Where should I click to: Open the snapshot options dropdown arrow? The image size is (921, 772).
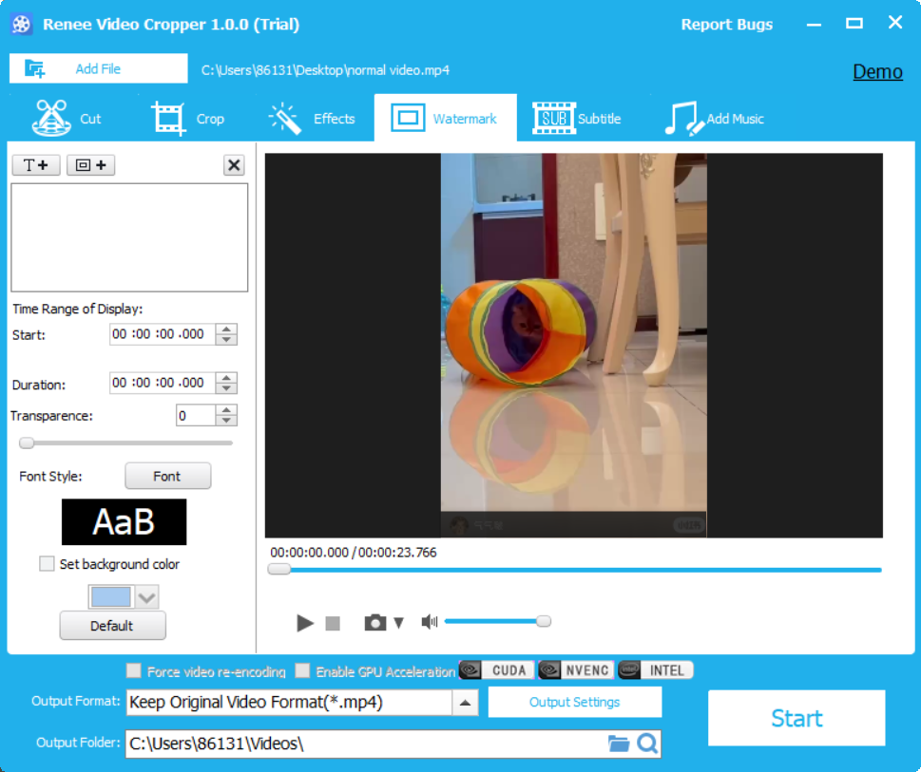click(x=399, y=623)
